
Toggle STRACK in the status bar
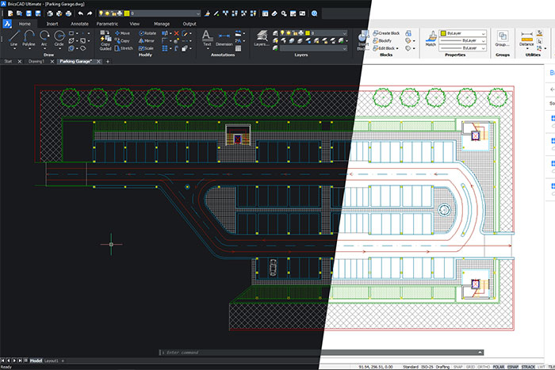click(x=528, y=367)
